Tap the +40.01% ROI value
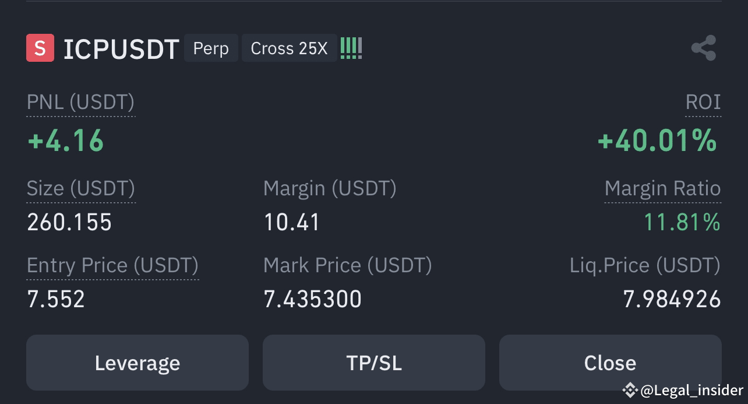This screenshot has width=748, height=404. coord(657,140)
